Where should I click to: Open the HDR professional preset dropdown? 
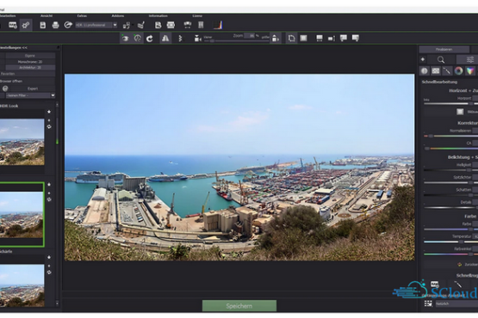point(96,25)
